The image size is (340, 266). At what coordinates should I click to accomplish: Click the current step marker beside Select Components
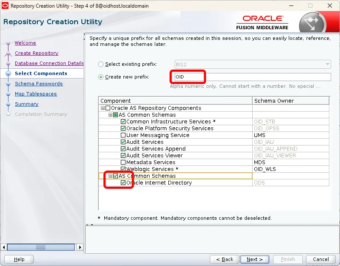tap(8, 73)
